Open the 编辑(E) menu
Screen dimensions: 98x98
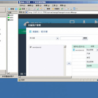(x=30, y=5)
